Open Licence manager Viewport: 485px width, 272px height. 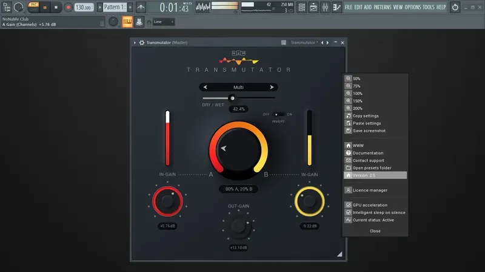tap(375, 190)
